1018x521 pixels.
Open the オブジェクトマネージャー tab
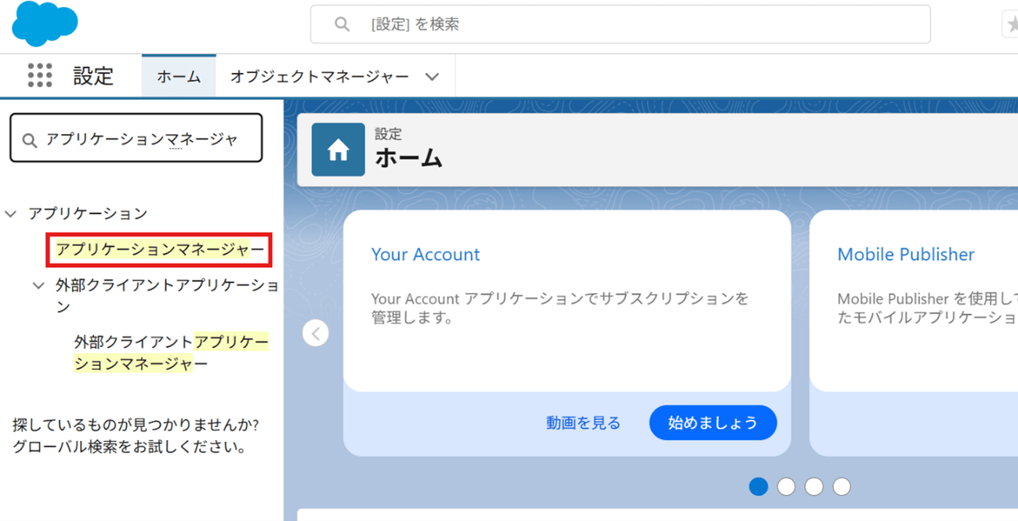click(x=320, y=77)
